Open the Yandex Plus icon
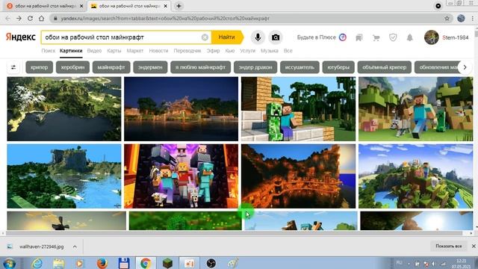Image resolution: width=478 pixels, height=269 pixels. click(343, 37)
